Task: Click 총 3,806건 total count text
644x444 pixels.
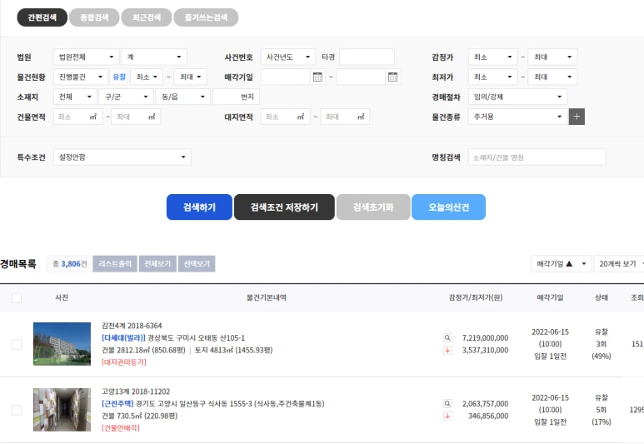Action: pos(69,264)
